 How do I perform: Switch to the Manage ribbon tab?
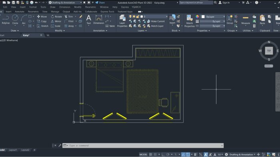click(55, 12)
